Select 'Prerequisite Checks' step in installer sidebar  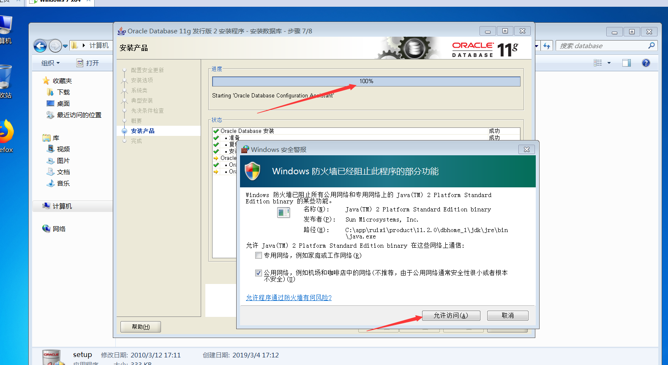click(x=147, y=111)
